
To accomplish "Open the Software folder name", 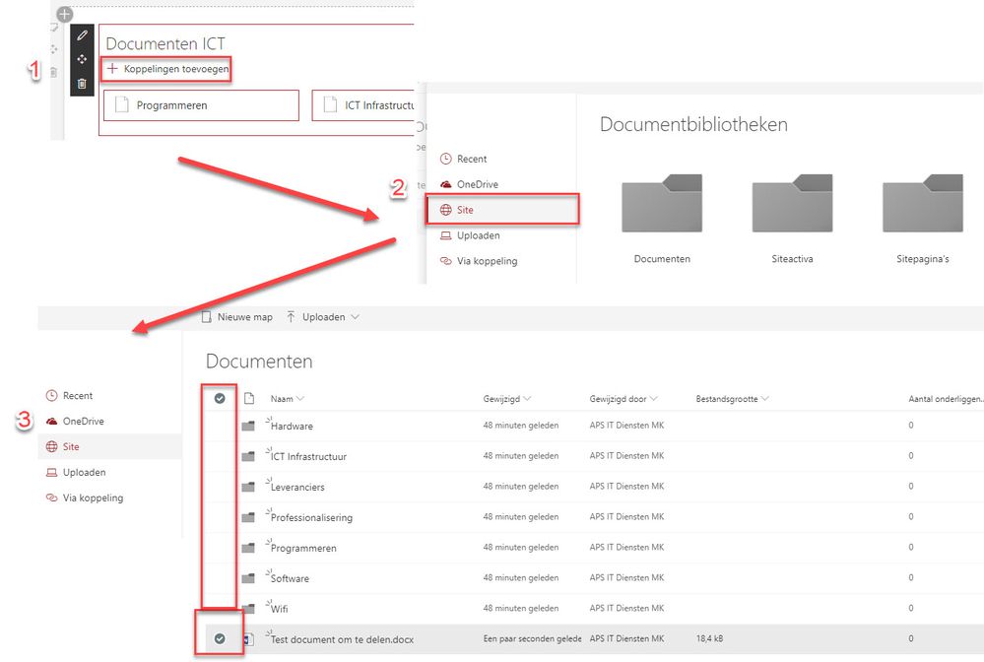I will point(290,578).
